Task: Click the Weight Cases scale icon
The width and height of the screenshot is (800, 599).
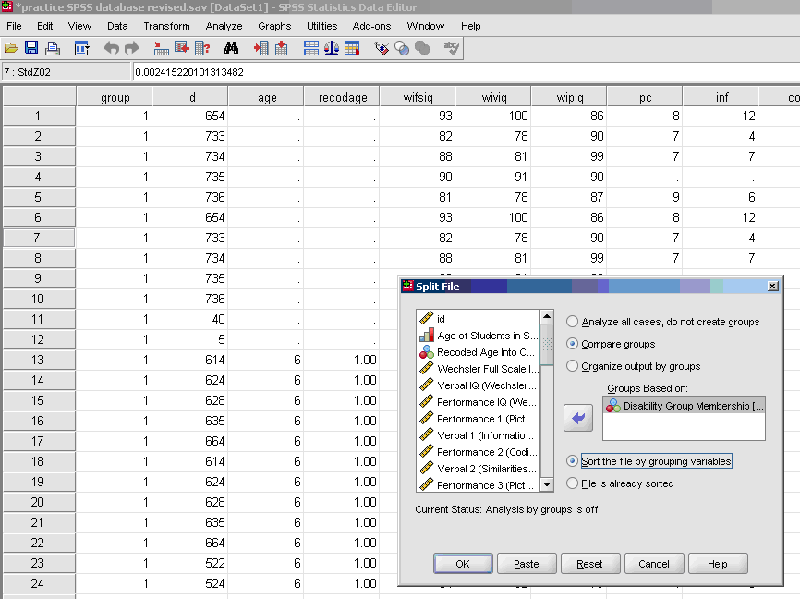Action: [x=331, y=48]
